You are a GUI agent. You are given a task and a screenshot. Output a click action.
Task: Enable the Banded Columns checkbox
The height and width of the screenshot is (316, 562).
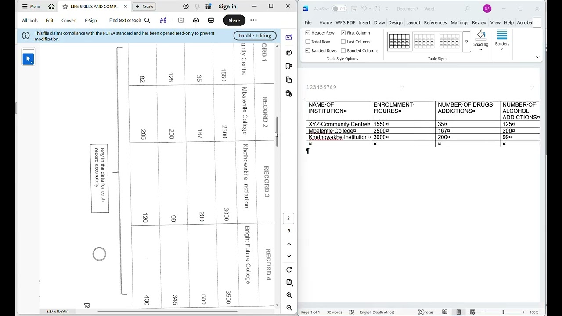(343, 50)
